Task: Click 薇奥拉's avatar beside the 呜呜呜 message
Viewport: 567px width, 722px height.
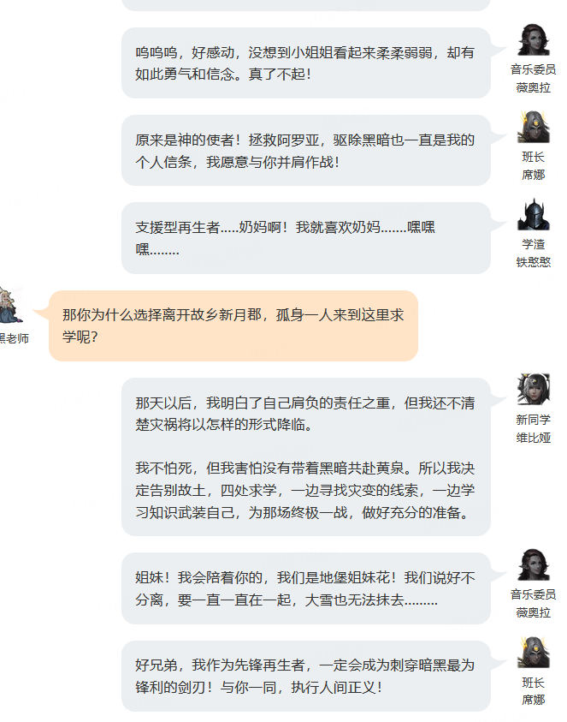Action: click(534, 39)
